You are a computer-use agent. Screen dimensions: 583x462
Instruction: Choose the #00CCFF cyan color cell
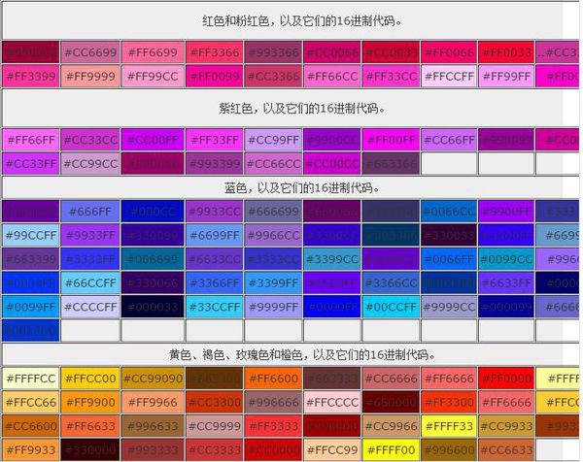click(390, 307)
